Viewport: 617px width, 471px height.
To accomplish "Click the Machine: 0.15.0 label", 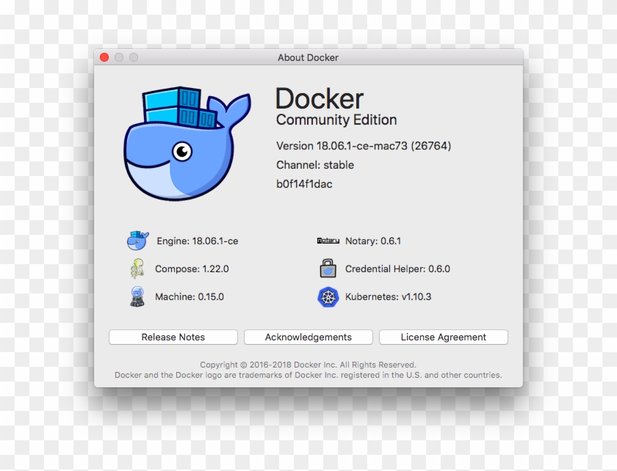I will point(190,297).
